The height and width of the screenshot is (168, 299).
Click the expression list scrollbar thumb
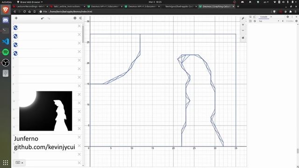click(83, 34)
